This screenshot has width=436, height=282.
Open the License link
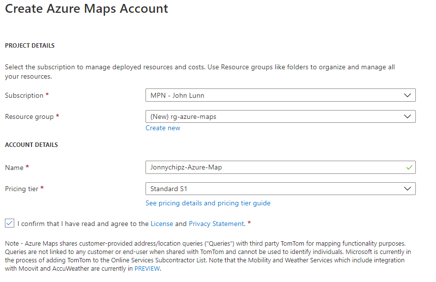(162, 224)
